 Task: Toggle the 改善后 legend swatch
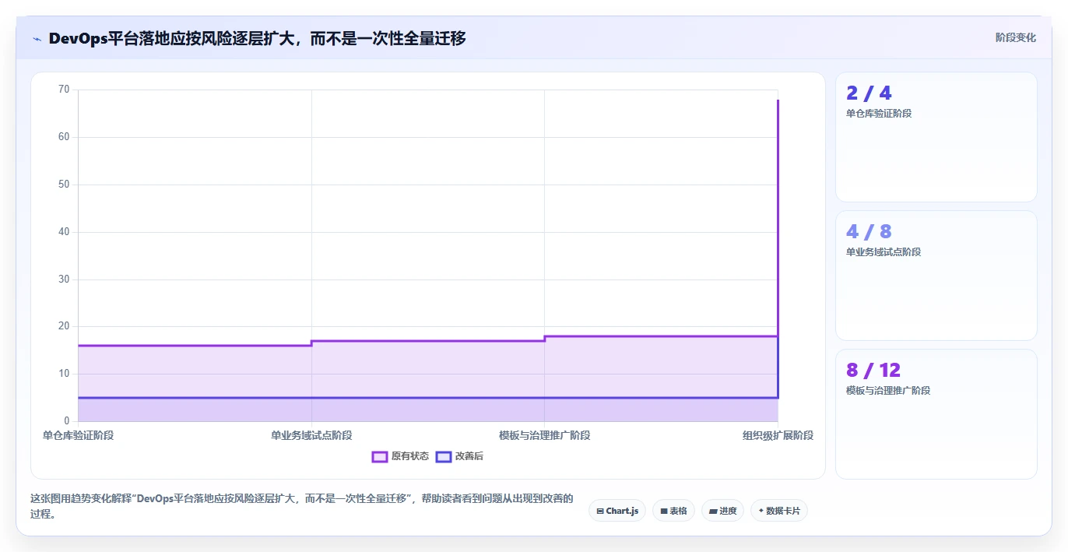pyautogui.click(x=444, y=456)
